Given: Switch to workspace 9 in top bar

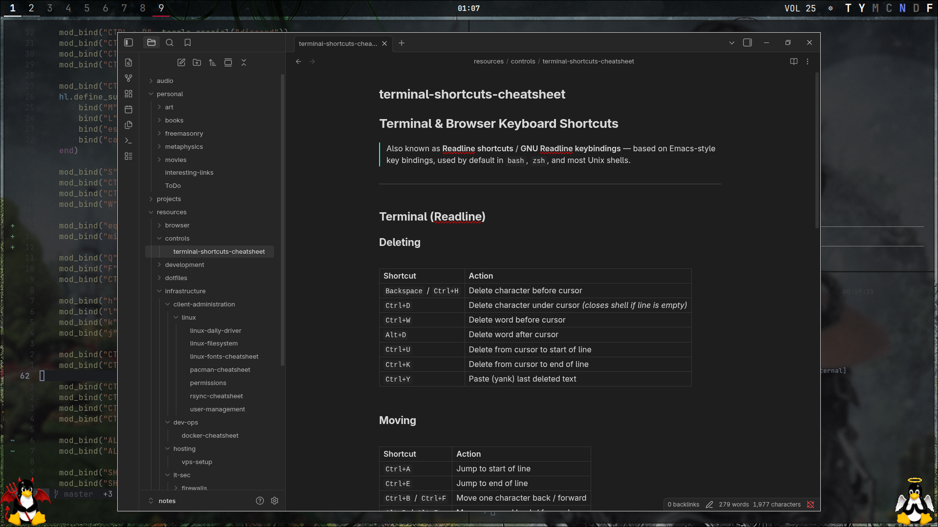Looking at the screenshot, I should 161,8.
